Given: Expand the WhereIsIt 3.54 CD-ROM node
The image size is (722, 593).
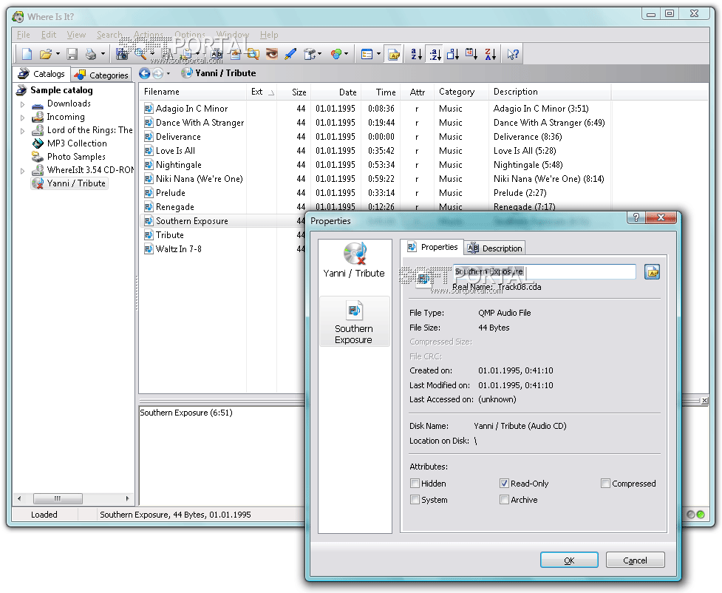Looking at the screenshot, I should pyautogui.click(x=22, y=171).
